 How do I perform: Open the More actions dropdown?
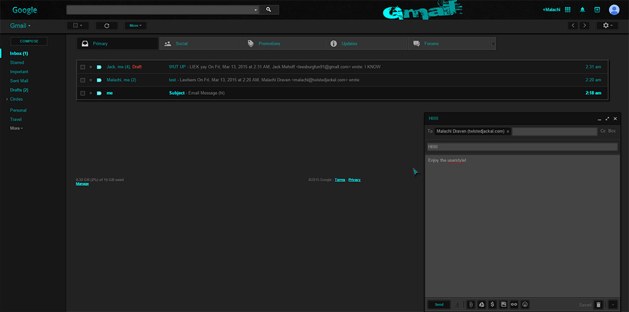(x=136, y=26)
